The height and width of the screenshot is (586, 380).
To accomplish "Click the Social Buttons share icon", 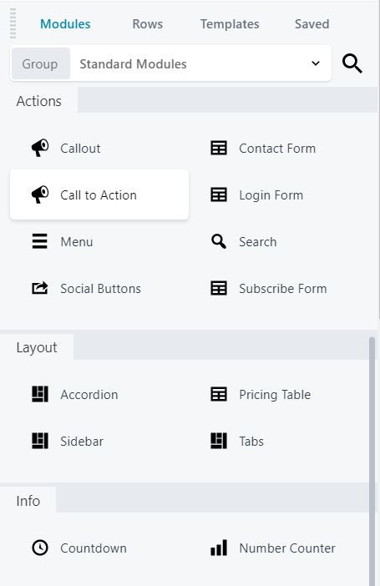I will [39, 288].
